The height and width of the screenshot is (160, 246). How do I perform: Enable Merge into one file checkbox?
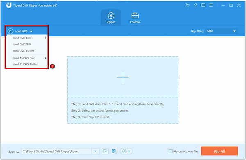[x=171, y=151]
